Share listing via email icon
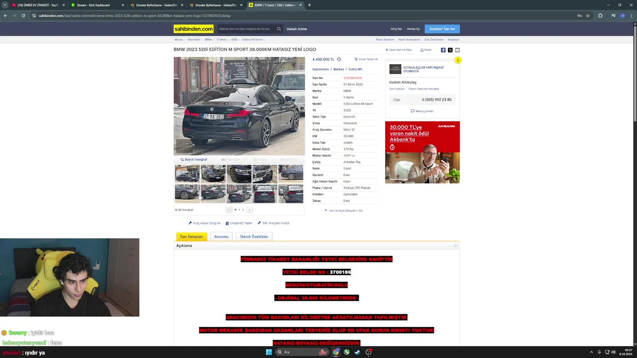Image resolution: width=637 pixels, height=358 pixels. (x=457, y=50)
